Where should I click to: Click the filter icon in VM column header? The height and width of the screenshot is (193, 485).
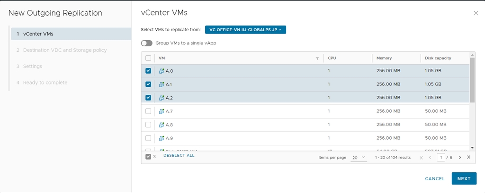coord(317,59)
